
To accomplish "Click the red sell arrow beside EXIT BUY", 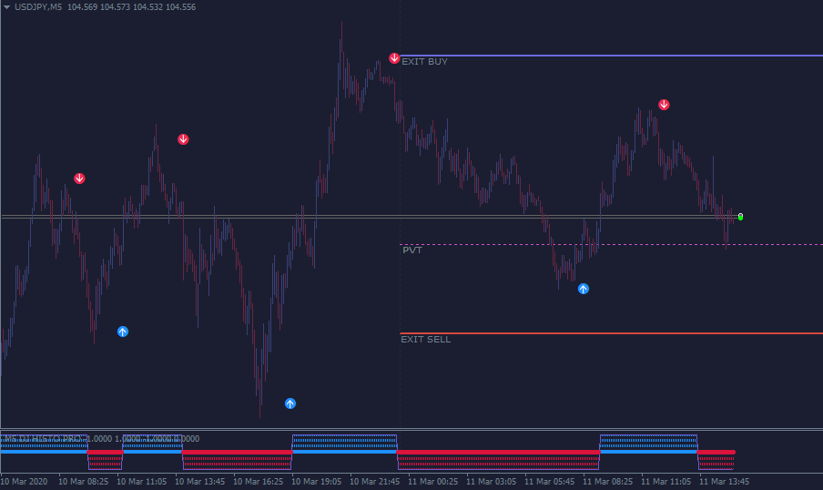I will (x=394, y=58).
